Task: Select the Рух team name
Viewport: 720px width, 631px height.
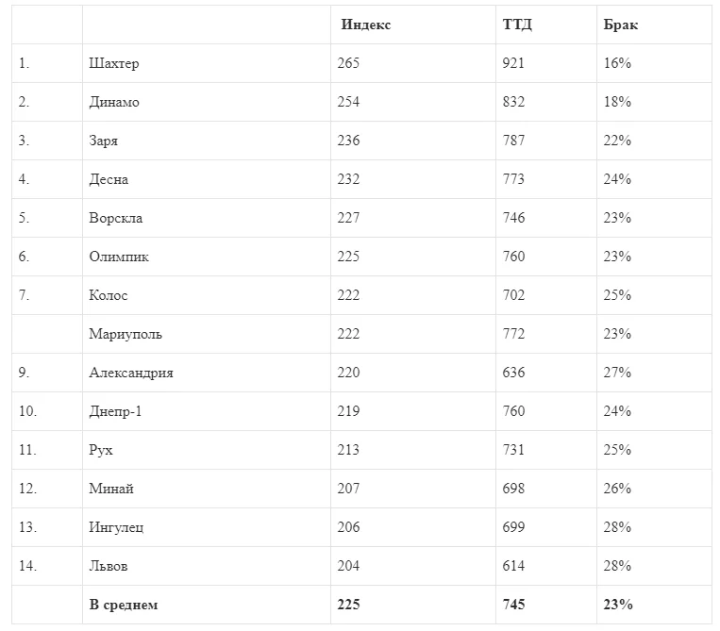Action: click(x=101, y=450)
